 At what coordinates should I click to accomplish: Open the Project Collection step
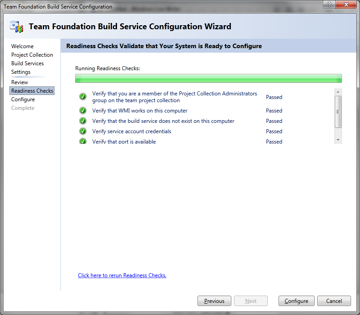(x=32, y=55)
